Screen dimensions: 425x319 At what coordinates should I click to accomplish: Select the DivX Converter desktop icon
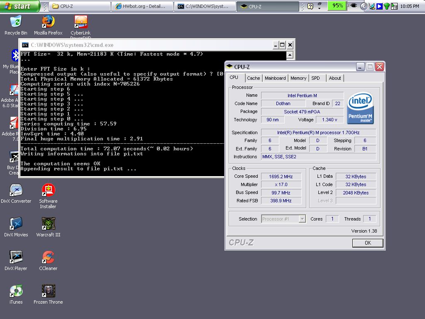(16, 194)
